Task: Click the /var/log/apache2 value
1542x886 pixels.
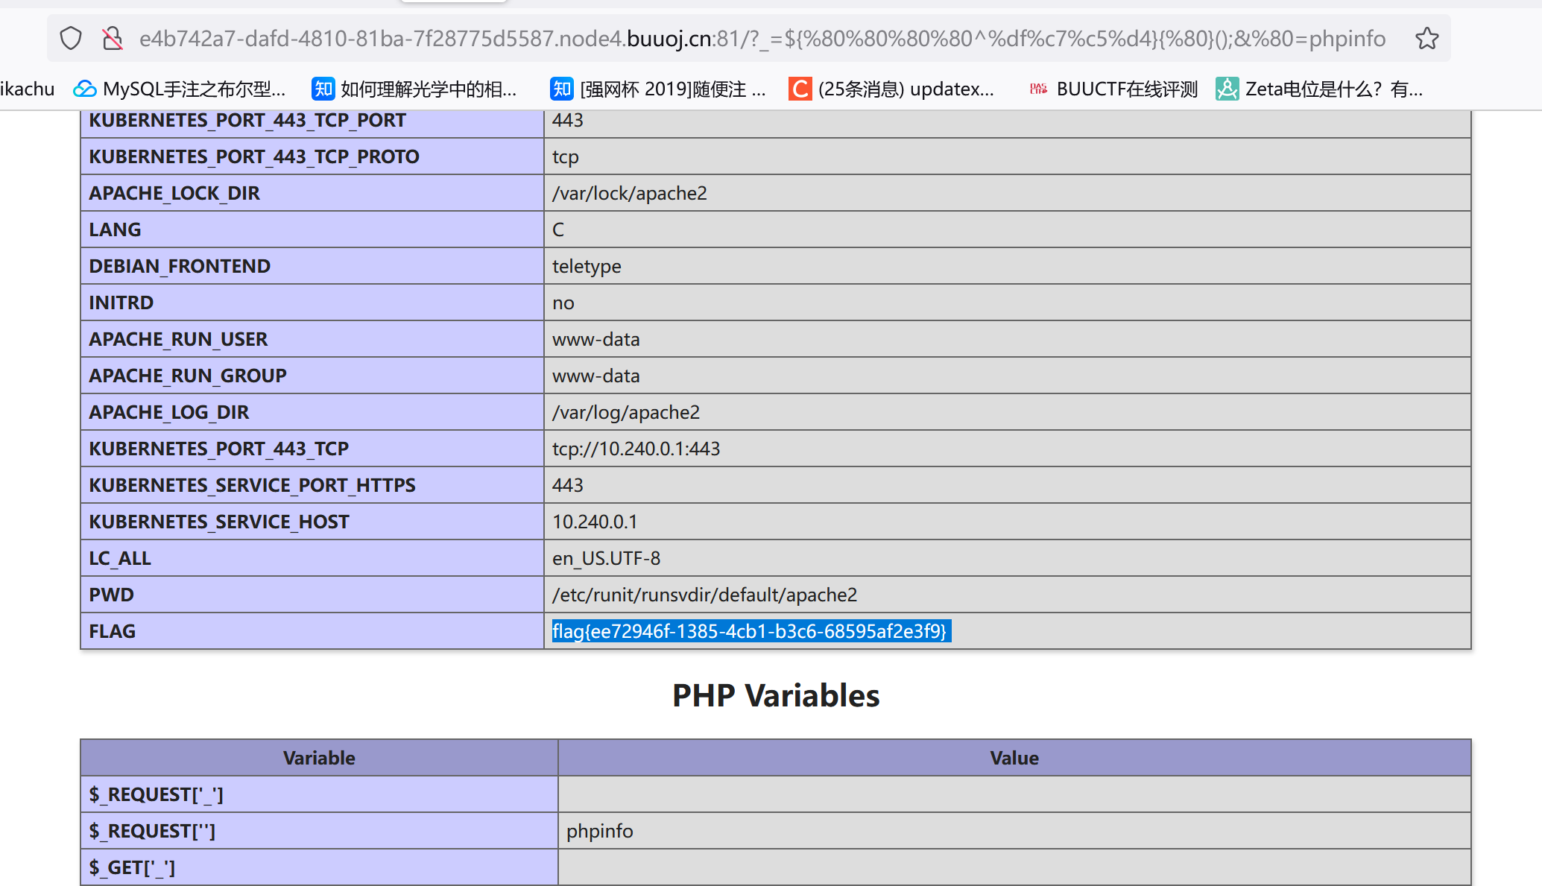Action: pos(626,412)
